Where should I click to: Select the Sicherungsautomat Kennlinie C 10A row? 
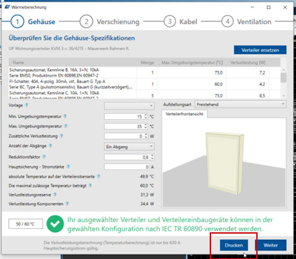pos(145,95)
